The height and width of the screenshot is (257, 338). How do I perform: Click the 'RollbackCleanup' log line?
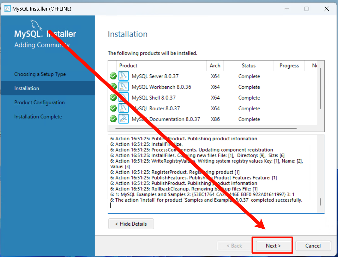[184, 189]
